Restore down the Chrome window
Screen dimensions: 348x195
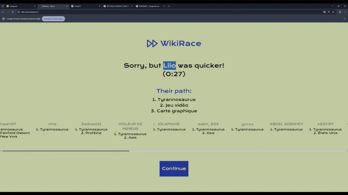coord(338,6)
